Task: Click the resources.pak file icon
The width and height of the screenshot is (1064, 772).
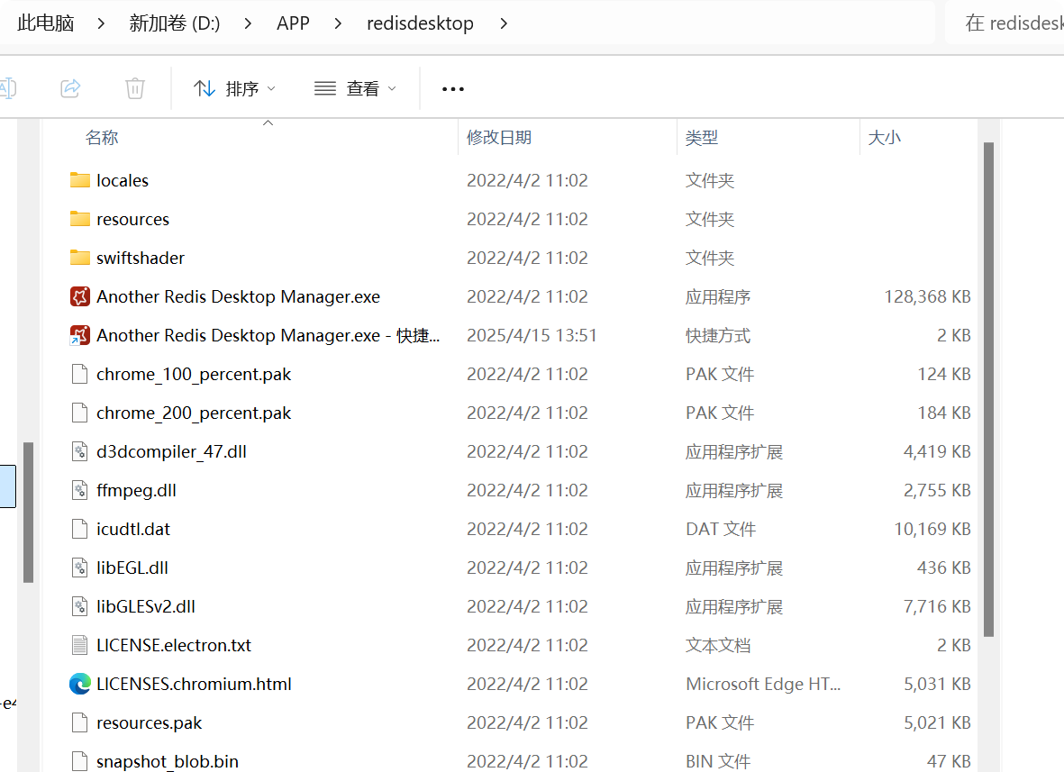Action: (79, 722)
